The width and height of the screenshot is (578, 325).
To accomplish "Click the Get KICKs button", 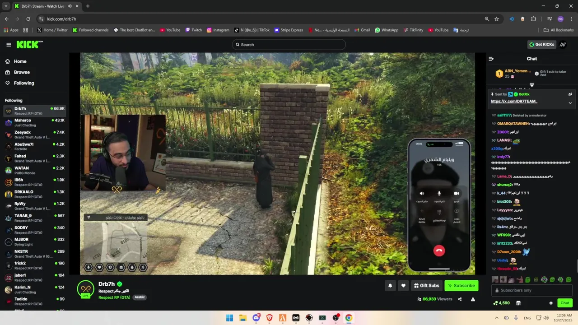I will 541,45.
